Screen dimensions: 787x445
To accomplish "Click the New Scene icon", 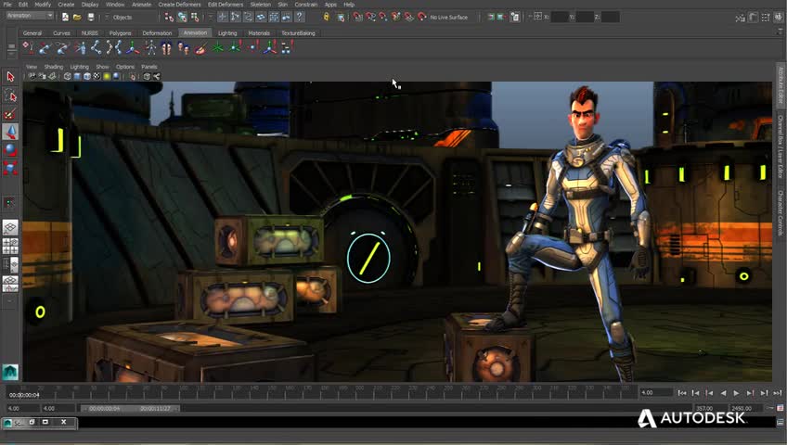I will (x=65, y=17).
